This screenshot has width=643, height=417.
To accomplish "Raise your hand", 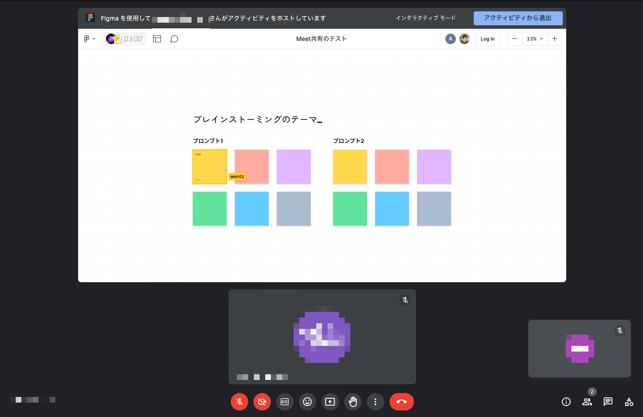I will click(x=353, y=402).
